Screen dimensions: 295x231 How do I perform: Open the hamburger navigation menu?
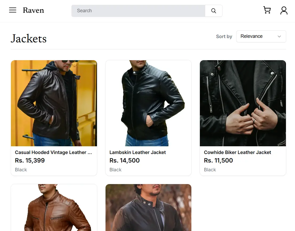[x=13, y=10]
